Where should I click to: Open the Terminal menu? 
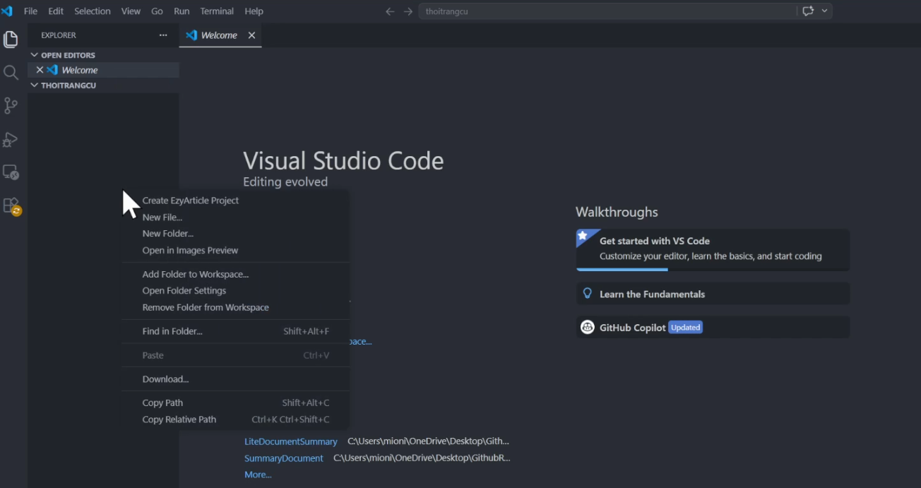click(217, 11)
